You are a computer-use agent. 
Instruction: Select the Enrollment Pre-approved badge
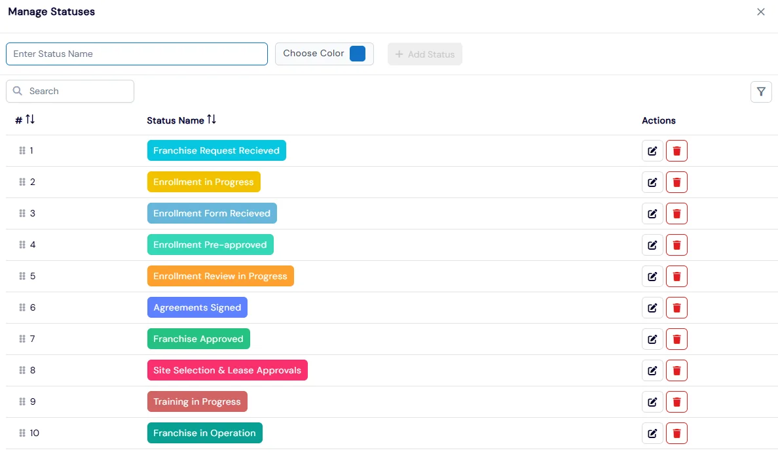tap(210, 245)
